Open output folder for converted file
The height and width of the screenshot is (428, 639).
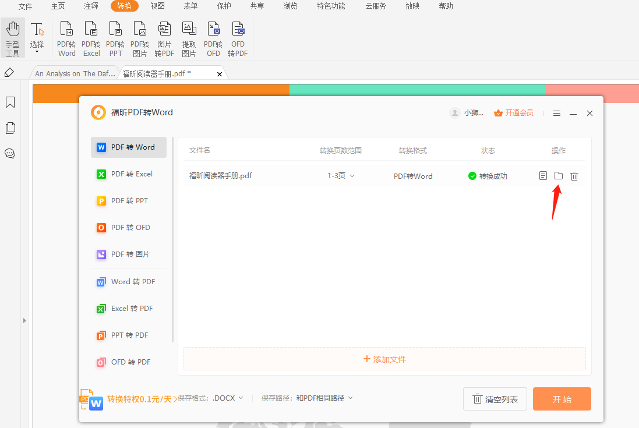[558, 175]
